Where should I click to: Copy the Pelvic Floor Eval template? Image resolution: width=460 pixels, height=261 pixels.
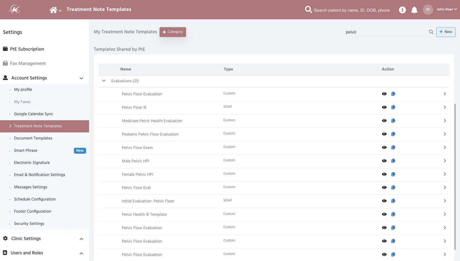(x=393, y=188)
